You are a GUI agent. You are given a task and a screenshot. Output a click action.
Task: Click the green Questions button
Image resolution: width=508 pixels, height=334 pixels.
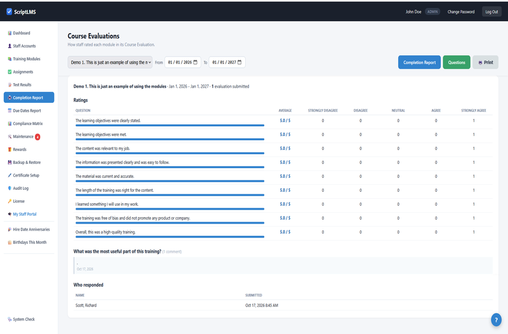[457, 62]
